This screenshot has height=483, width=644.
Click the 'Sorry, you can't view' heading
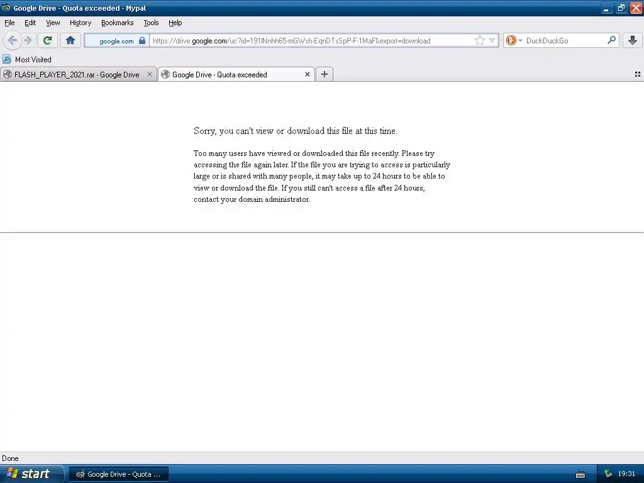(x=296, y=131)
